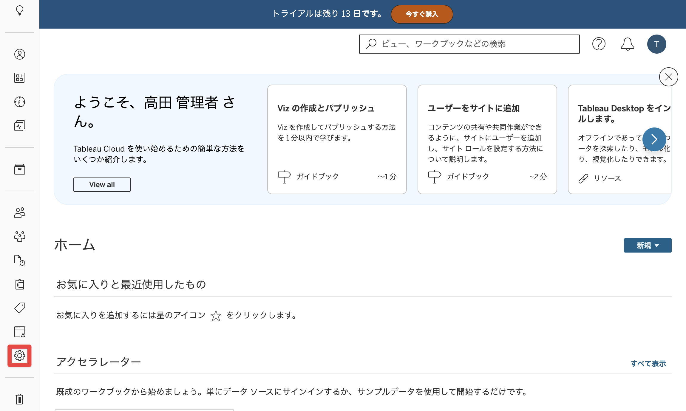Click the View all button

tap(102, 185)
